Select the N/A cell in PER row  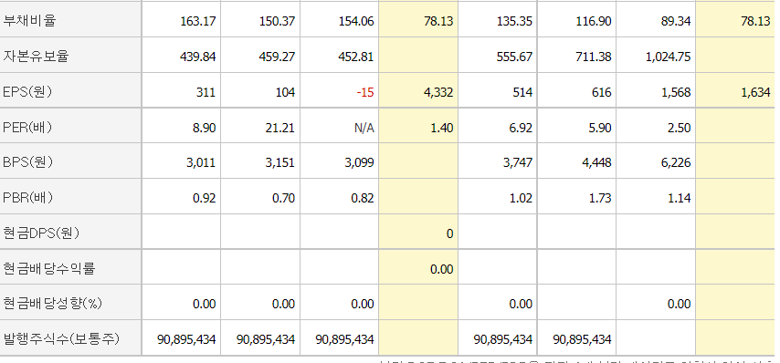(364, 128)
